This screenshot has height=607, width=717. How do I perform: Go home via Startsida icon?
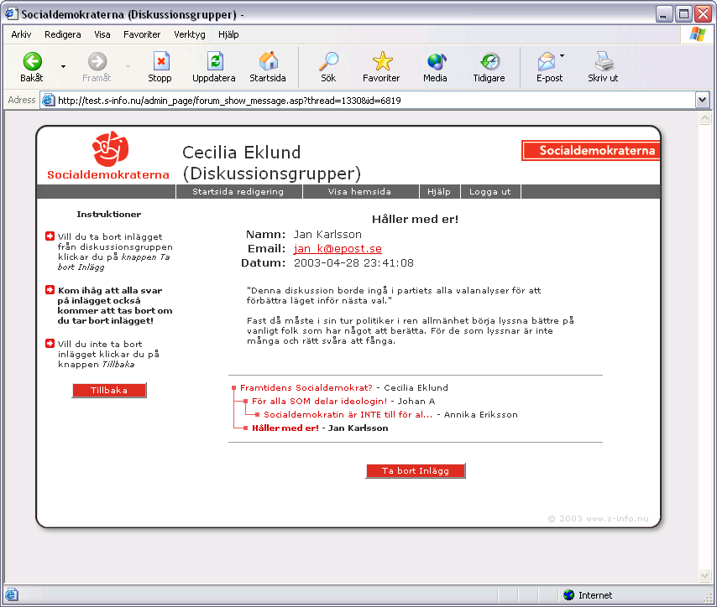[x=269, y=61]
